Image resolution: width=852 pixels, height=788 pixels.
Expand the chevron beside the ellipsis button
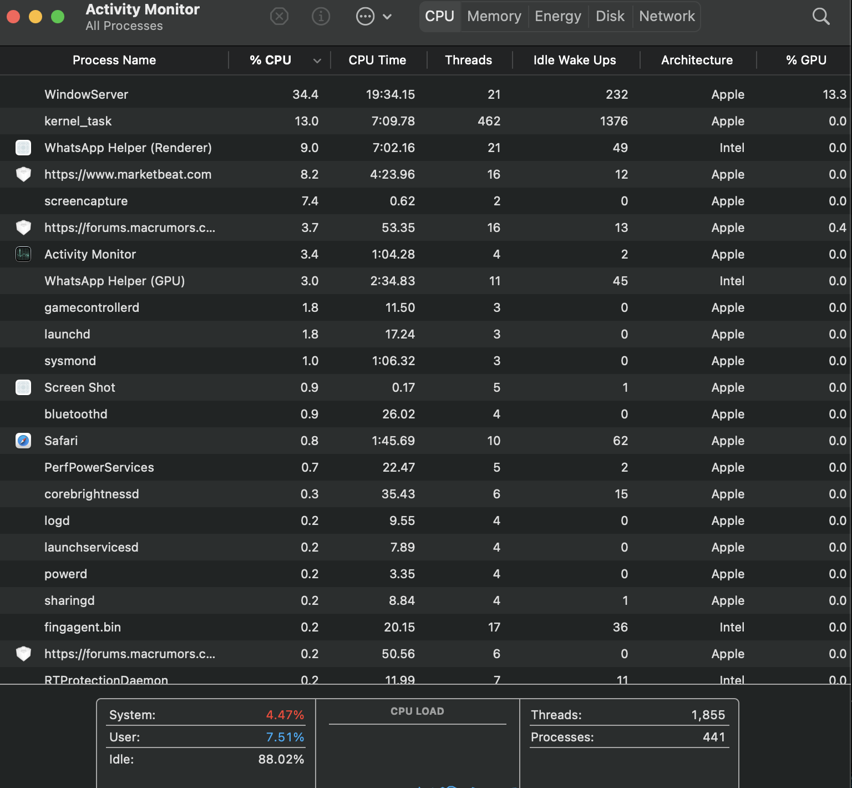point(387,17)
